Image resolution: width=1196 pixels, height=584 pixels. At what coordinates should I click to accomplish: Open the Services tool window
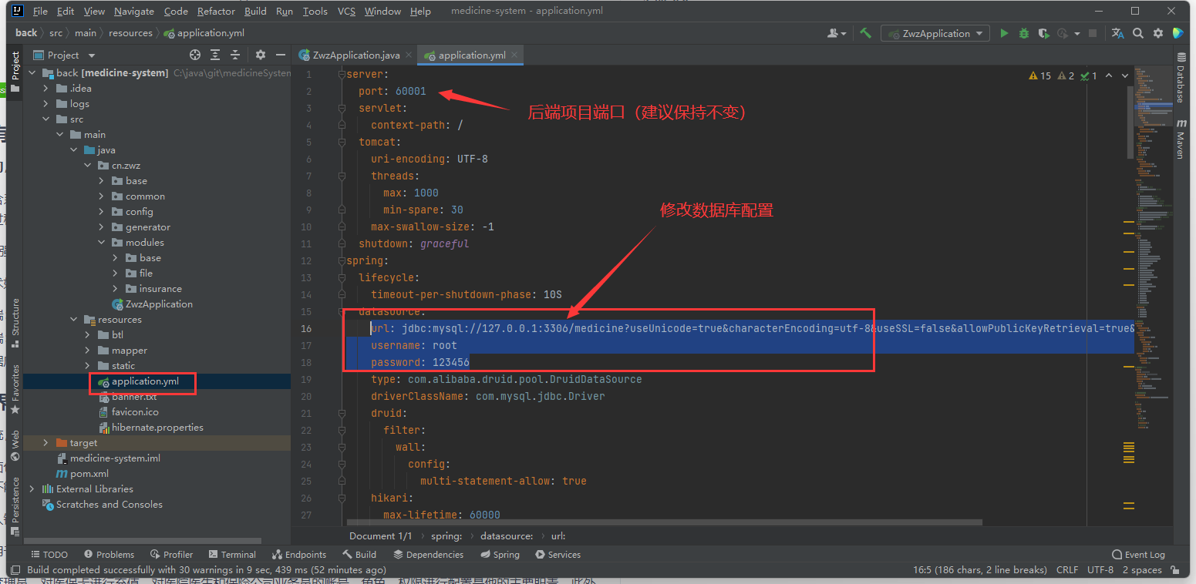pos(557,554)
